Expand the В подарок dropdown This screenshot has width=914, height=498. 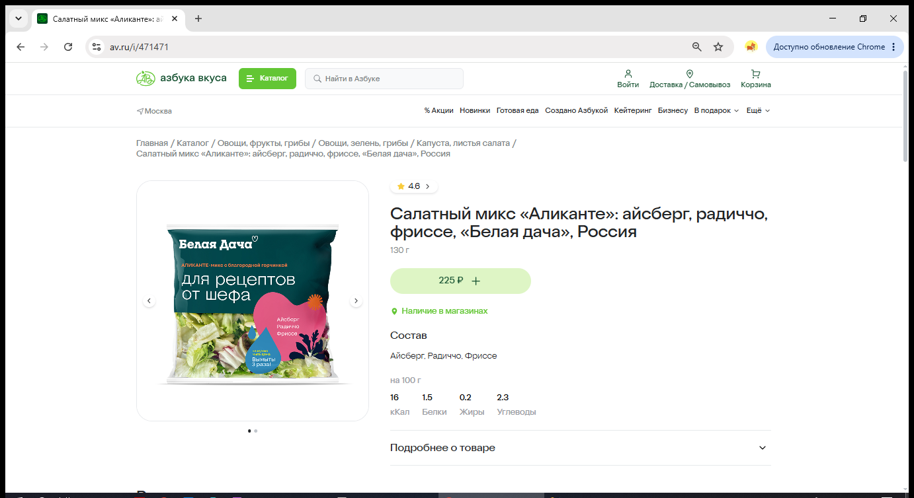coord(716,111)
